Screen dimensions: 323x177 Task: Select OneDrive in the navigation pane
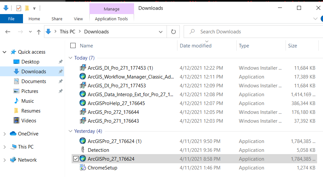[x=28, y=134]
